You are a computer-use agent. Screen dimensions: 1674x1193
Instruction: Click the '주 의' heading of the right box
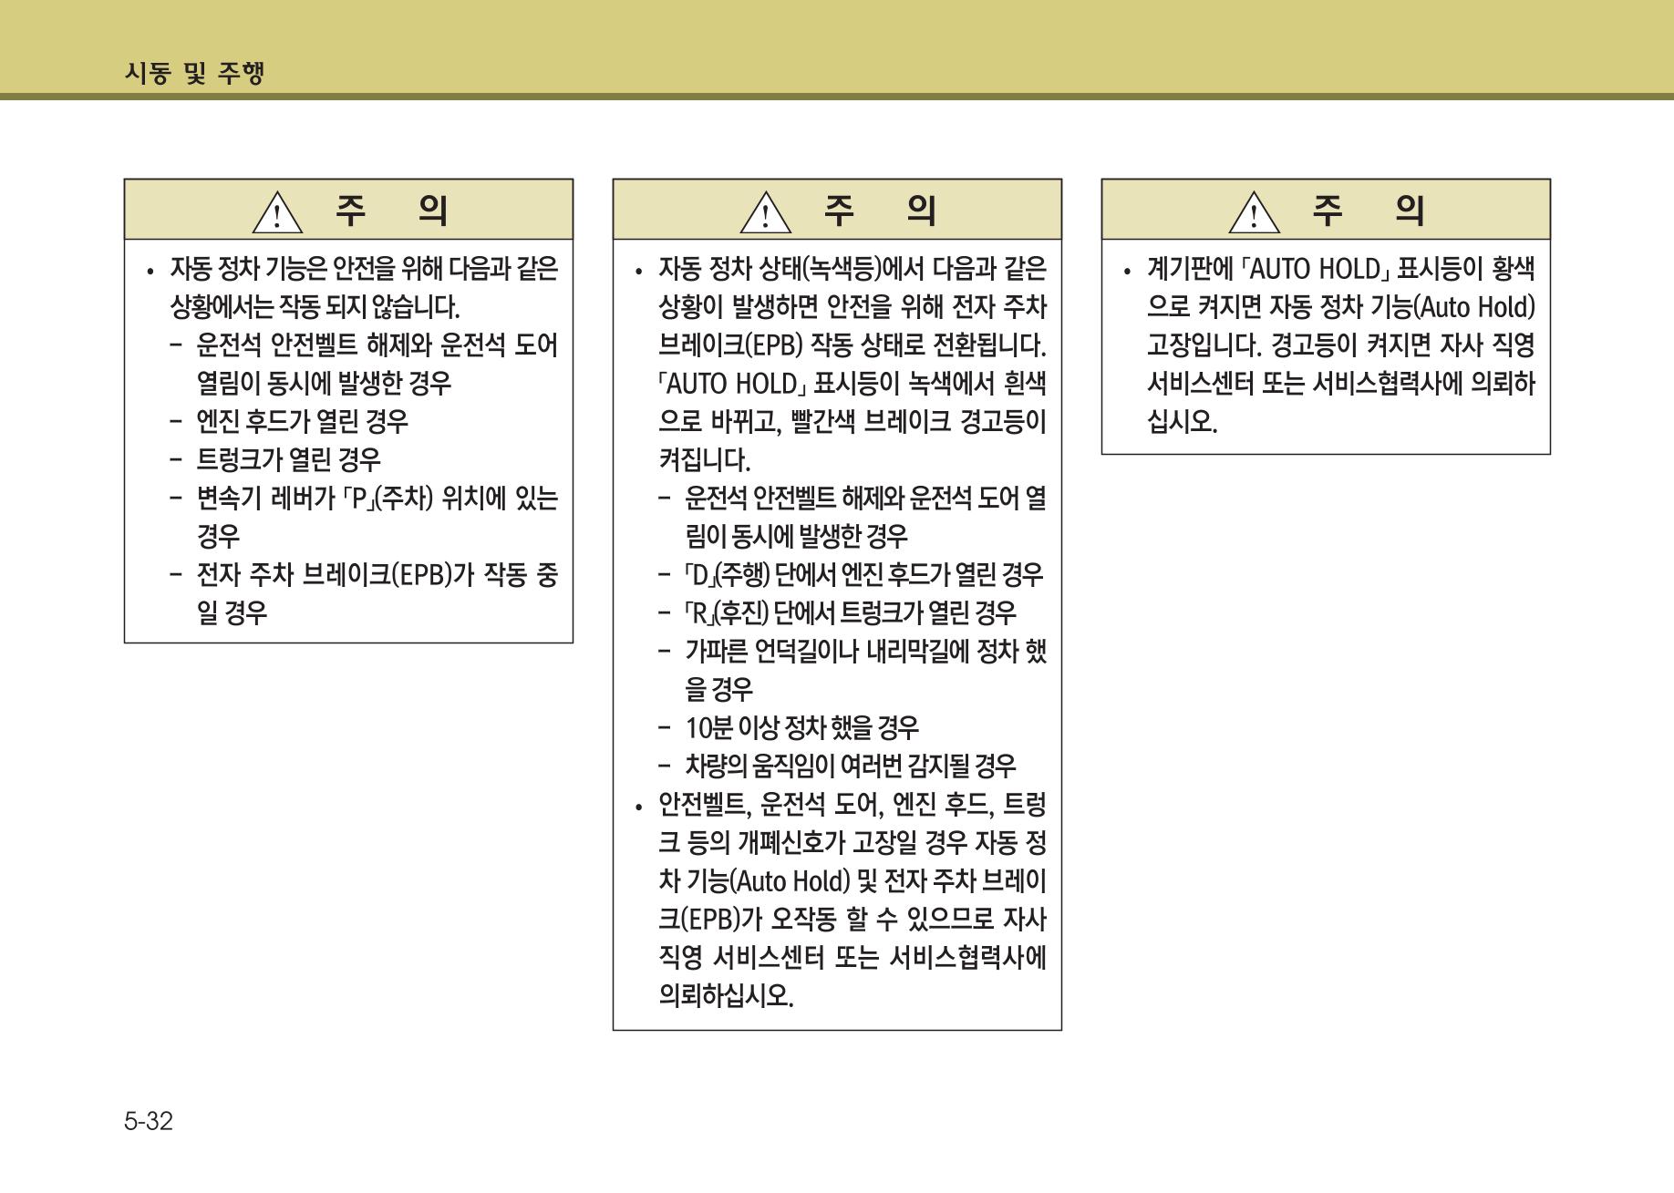pos(1369,210)
